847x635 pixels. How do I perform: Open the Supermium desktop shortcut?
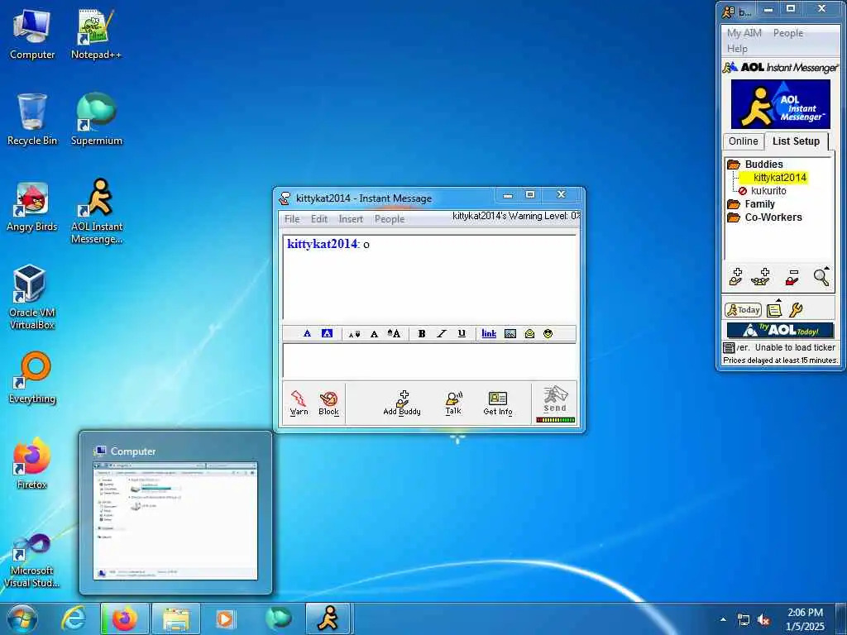tap(96, 119)
